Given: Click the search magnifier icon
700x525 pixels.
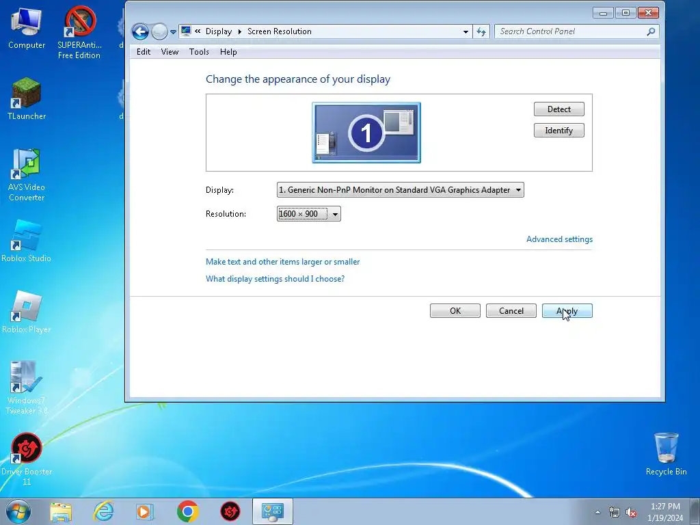Looking at the screenshot, I should (651, 31).
